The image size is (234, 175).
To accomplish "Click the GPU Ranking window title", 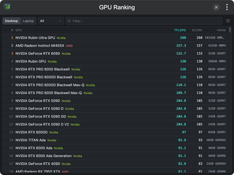I will [x=117, y=7].
